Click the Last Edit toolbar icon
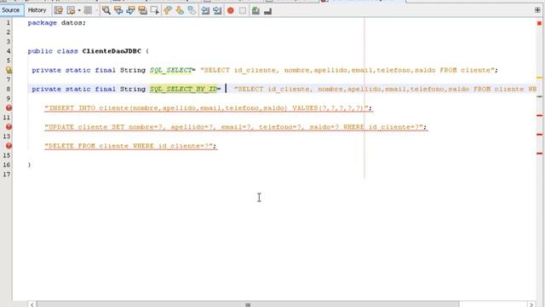The height and width of the screenshot is (307, 545). [x=59, y=10]
